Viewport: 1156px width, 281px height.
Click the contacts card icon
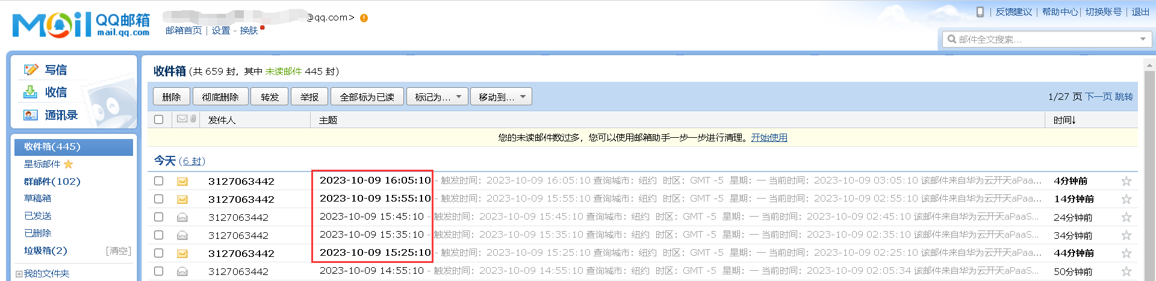click(31, 115)
